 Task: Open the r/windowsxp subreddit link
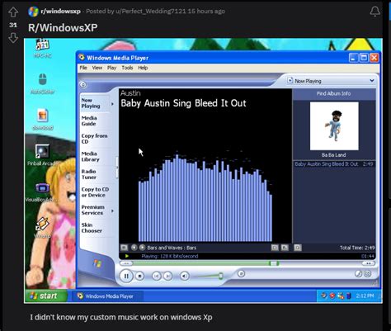point(60,12)
